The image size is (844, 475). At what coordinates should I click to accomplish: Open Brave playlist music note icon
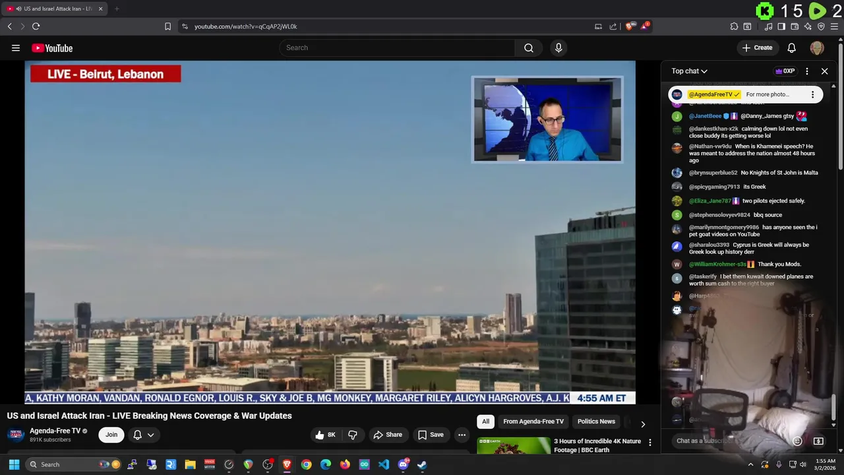[x=768, y=26]
